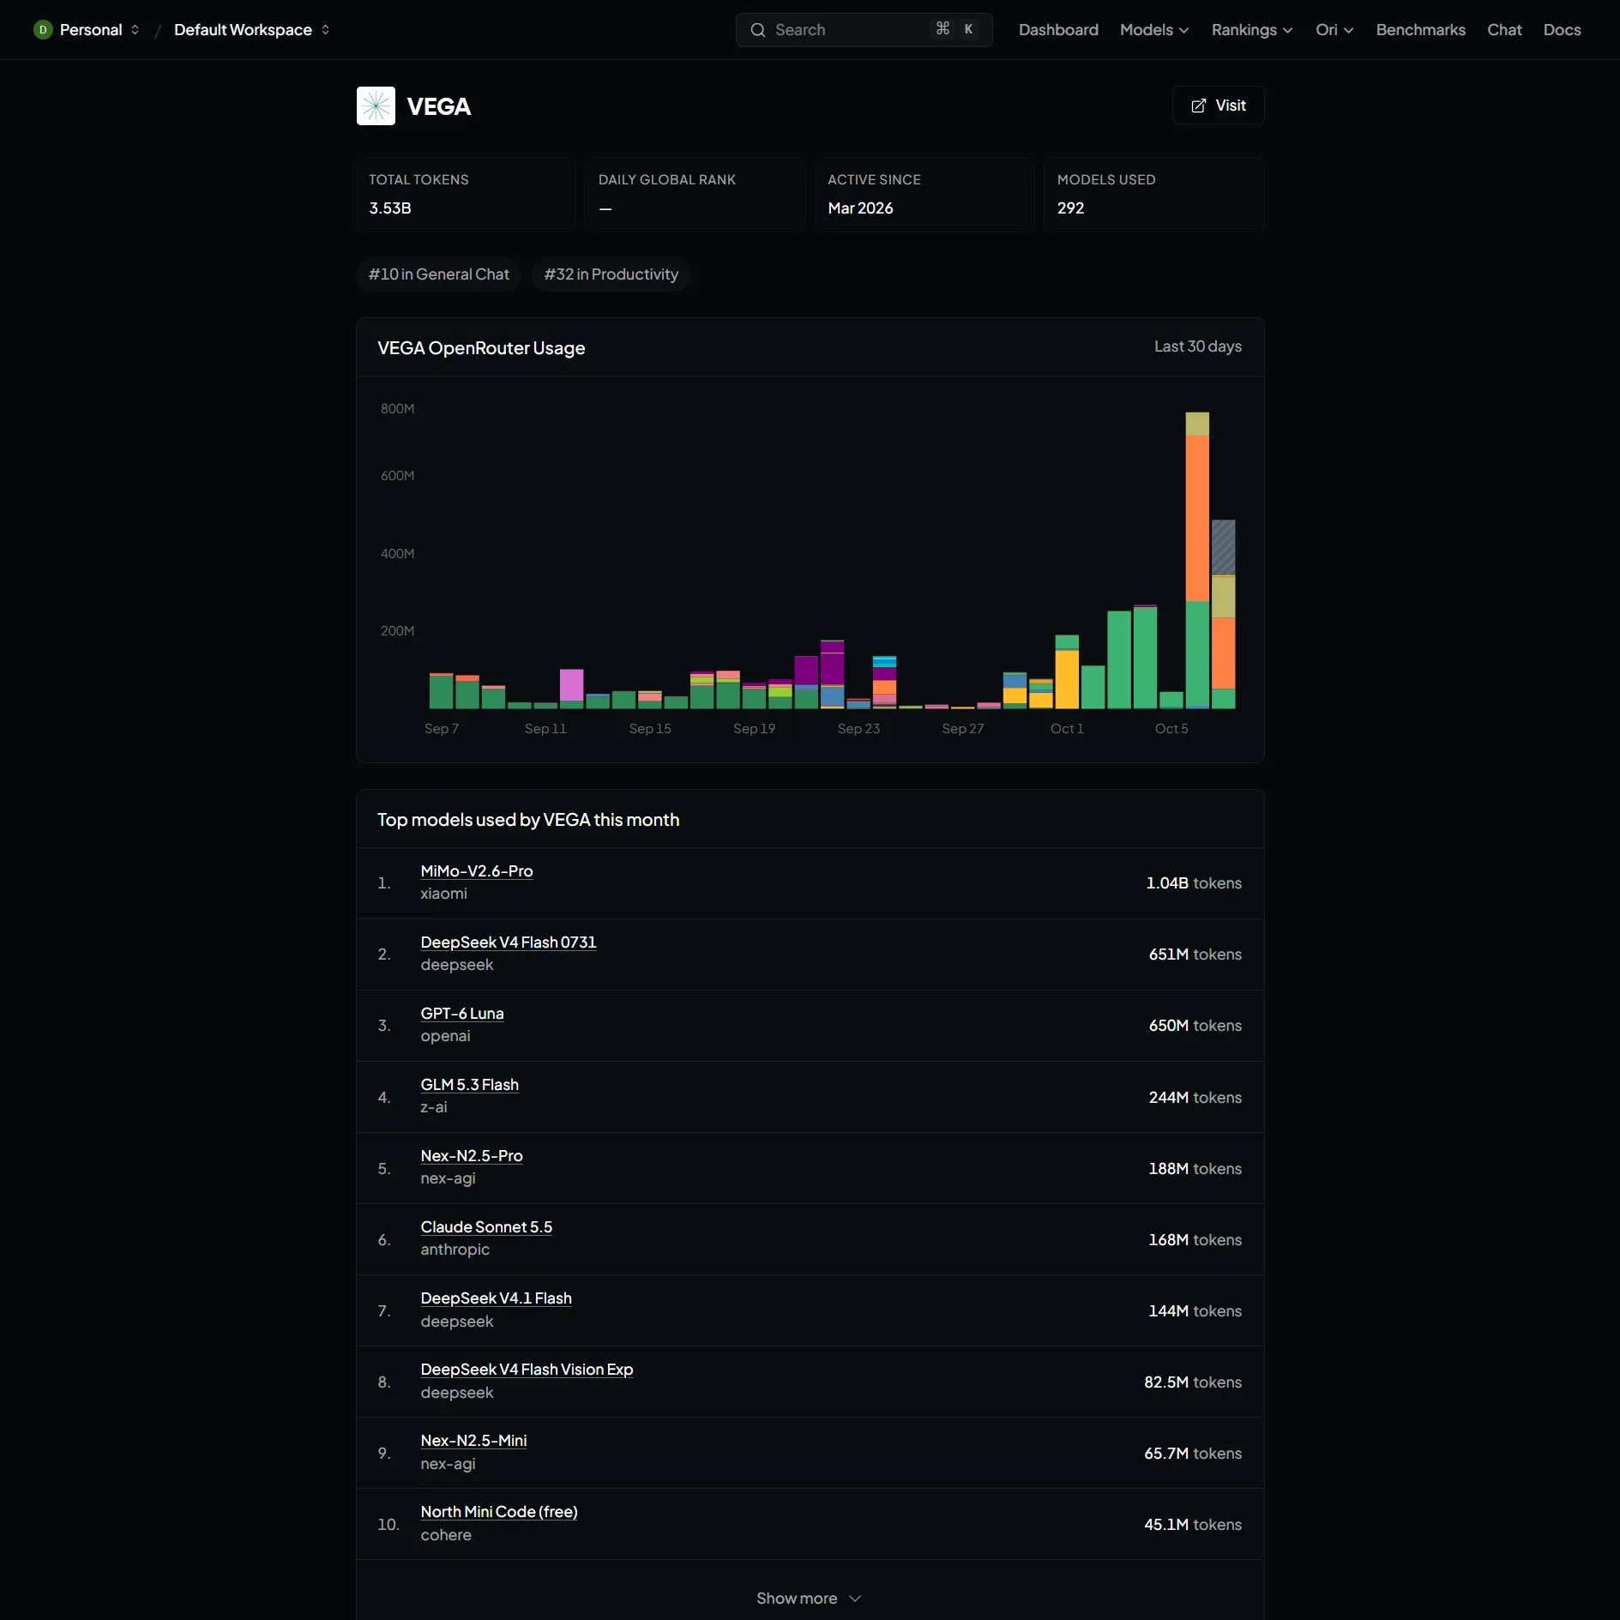
Task: Click the #32 in Productivity tag
Action: tap(611, 274)
